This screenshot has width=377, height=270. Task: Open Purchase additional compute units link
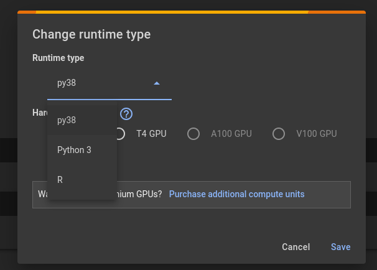click(x=236, y=194)
